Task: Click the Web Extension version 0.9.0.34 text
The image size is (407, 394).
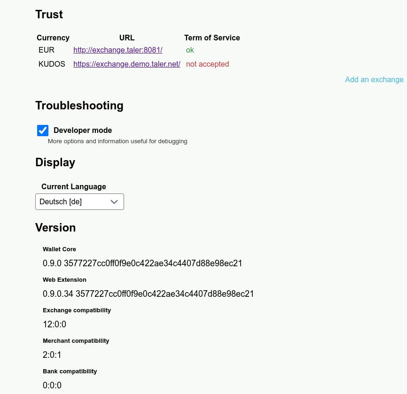Action: click(148, 294)
